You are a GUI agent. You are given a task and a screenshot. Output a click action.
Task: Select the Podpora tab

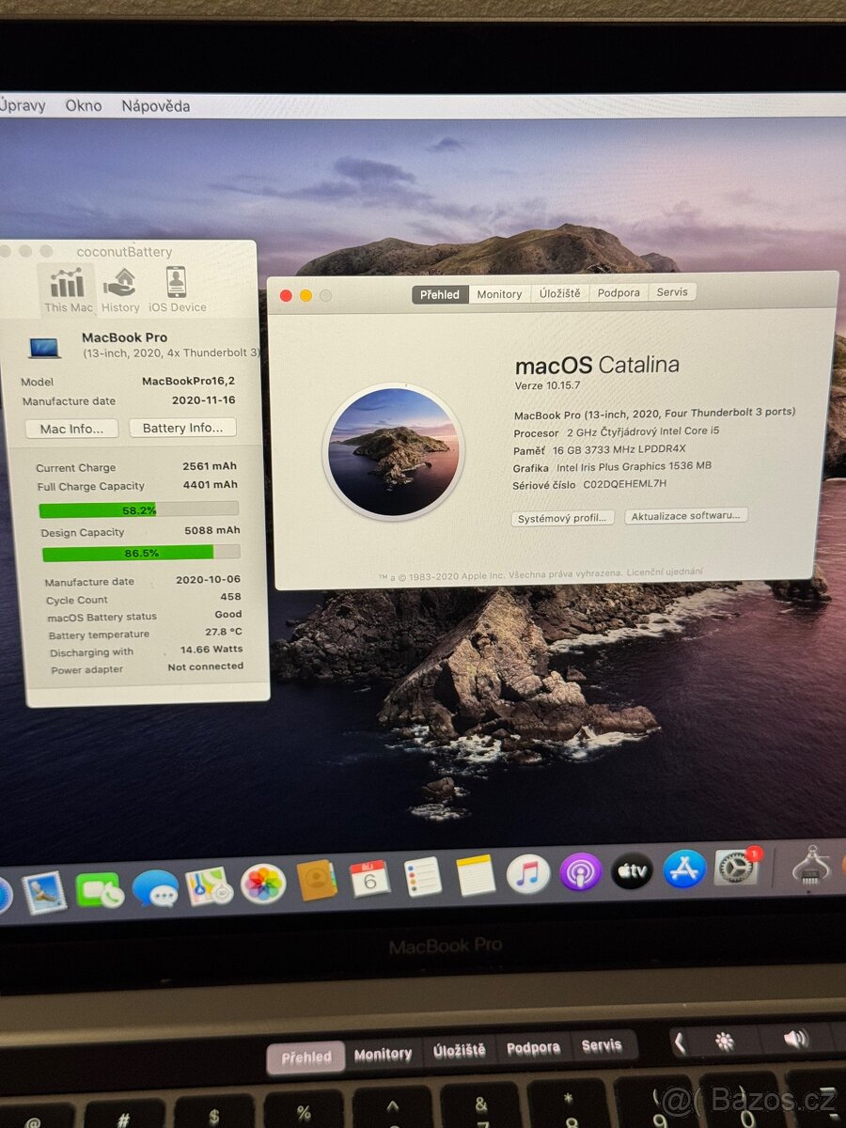coord(619,292)
